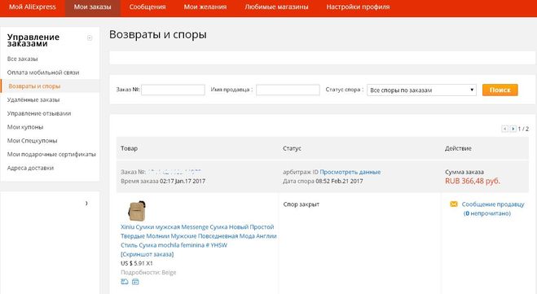This screenshot has height=294, width=537.
Task: Select Все заказы in sidebar
Action: [x=22, y=59]
